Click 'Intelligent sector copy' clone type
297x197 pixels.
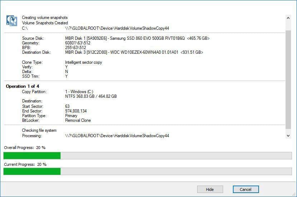83,62
